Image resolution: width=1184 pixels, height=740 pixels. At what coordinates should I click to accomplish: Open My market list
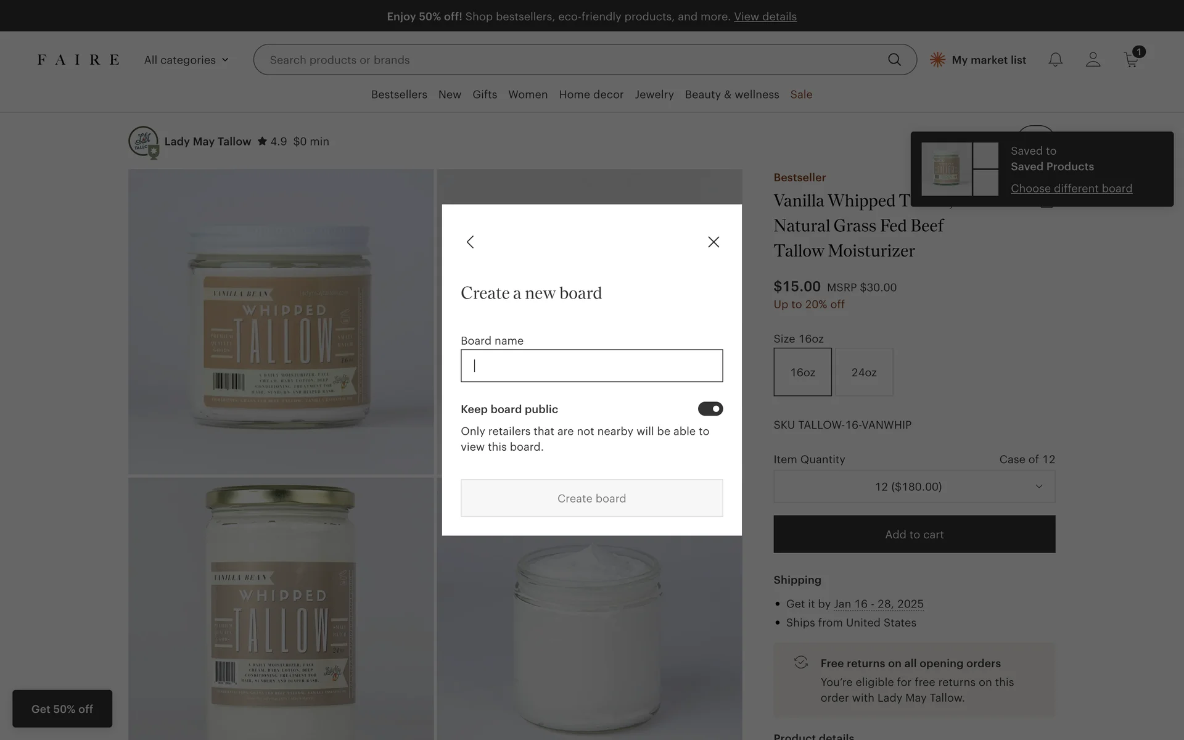pyautogui.click(x=978, y=60)
